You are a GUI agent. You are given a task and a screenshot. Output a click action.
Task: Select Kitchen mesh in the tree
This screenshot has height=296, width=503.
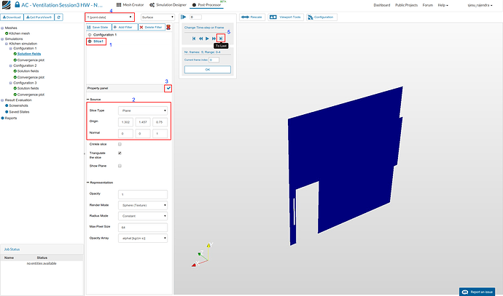coord(19,33)
